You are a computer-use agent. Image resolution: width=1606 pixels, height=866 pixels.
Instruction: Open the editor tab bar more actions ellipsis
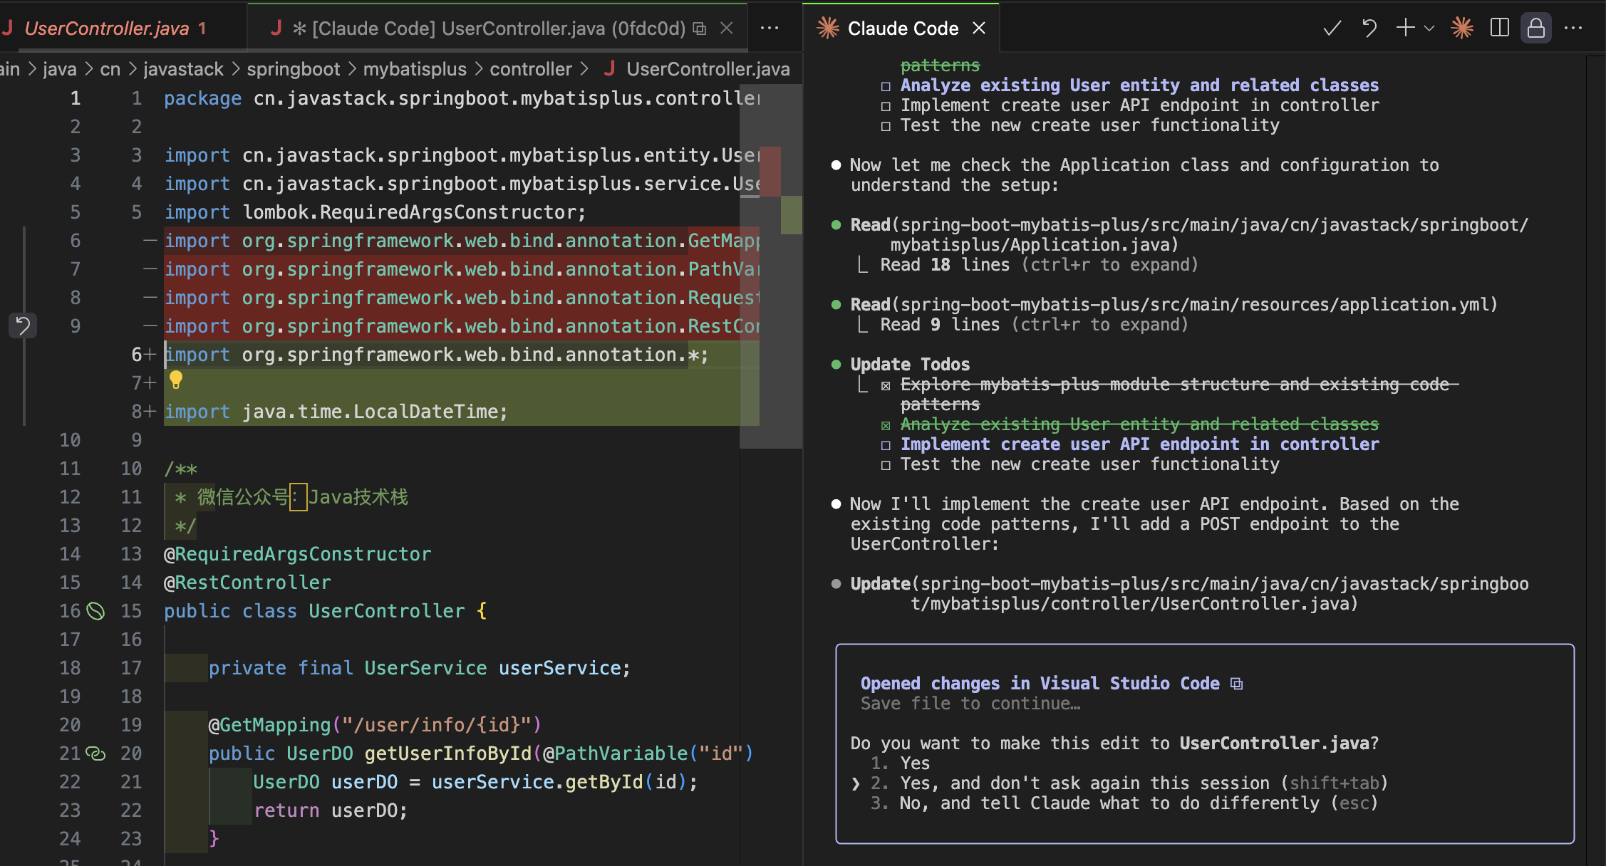[x=770, y=28]
